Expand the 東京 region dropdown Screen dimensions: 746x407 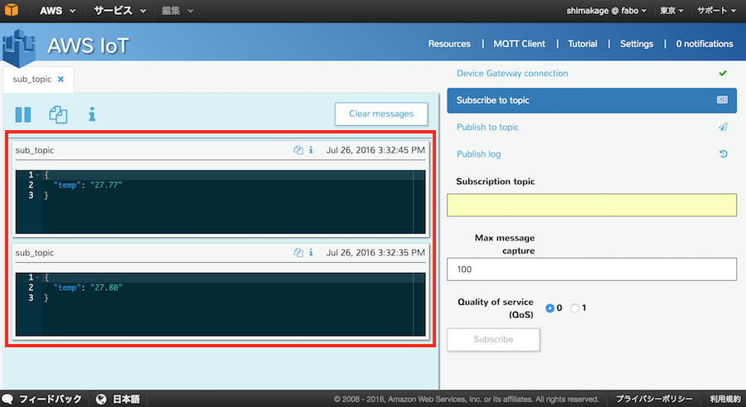tap(671, 11)
